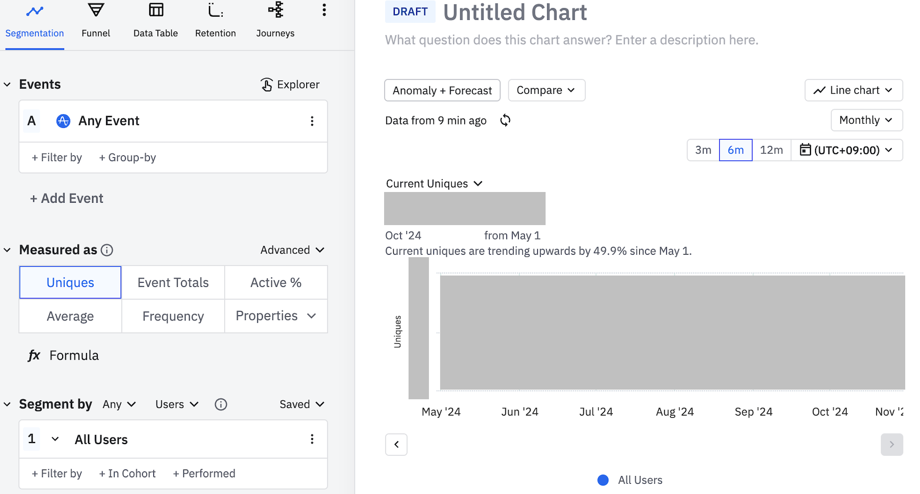Open the Compare menu
Screen dimensions: 920x494
click(546, 90)
